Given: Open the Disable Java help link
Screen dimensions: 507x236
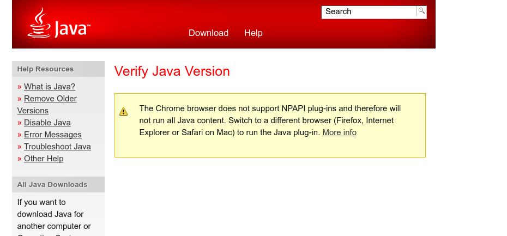Looking at the screenshot, I should [47, 123].
